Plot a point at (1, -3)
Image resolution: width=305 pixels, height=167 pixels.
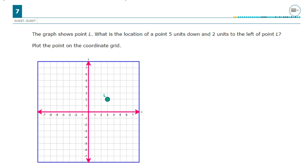tap(95, 131)
